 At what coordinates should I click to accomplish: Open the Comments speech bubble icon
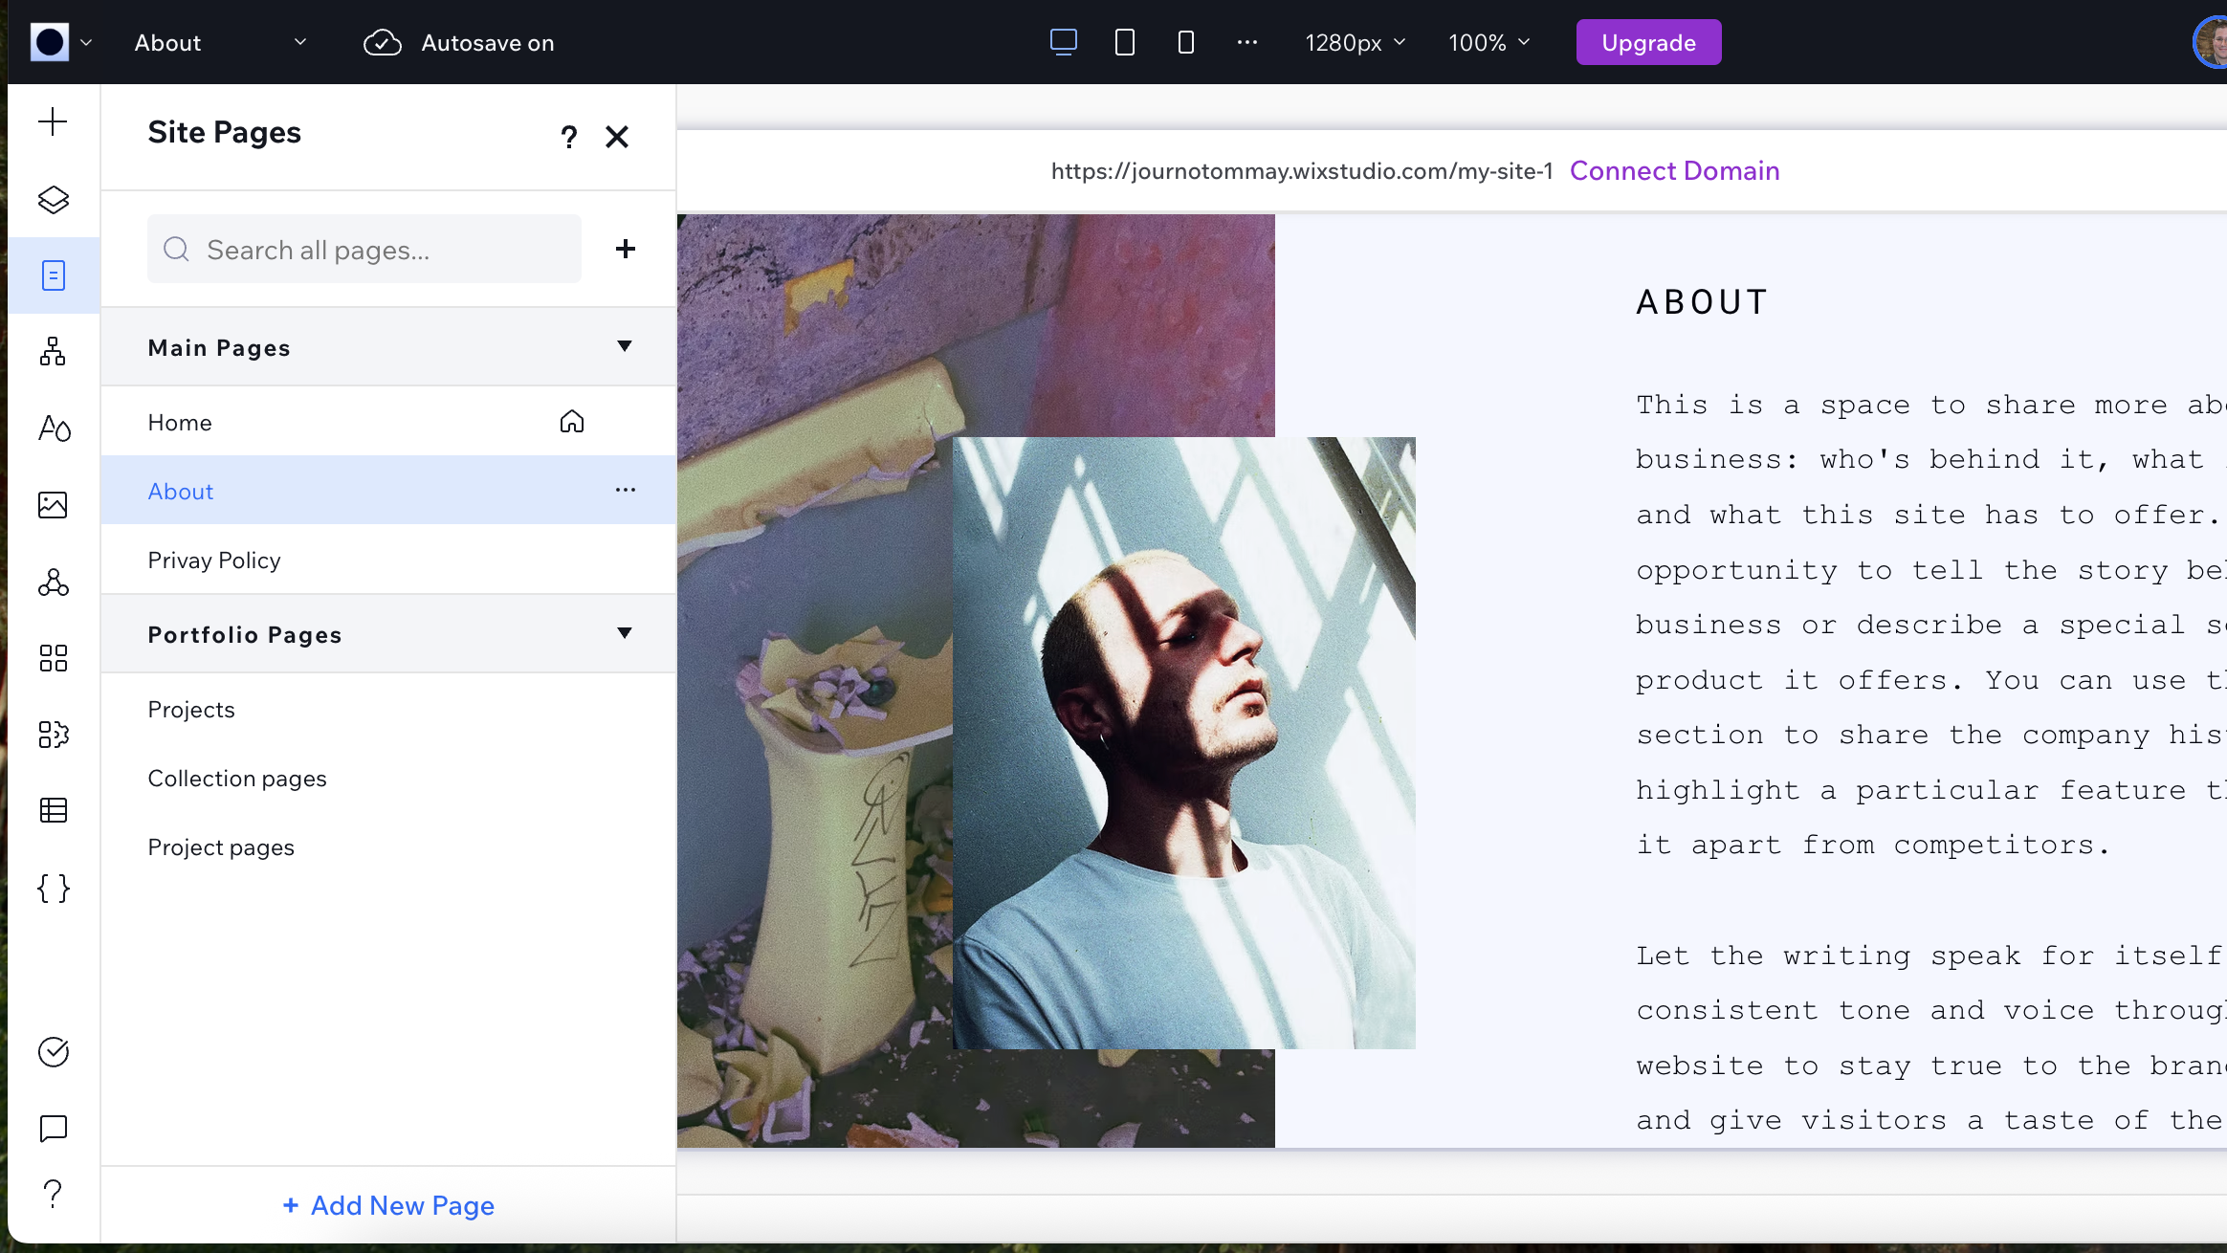pos(53,1129)
